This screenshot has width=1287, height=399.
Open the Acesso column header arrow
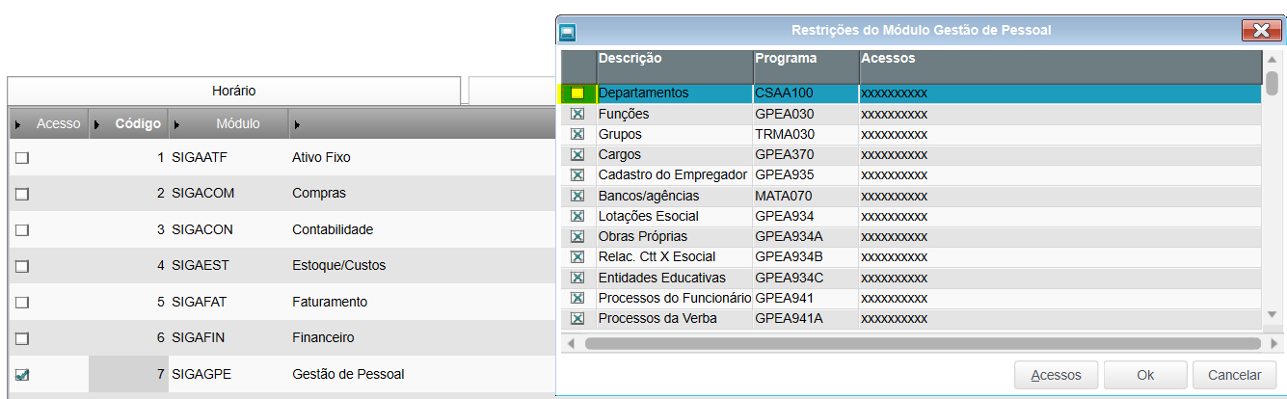point(17,124)
